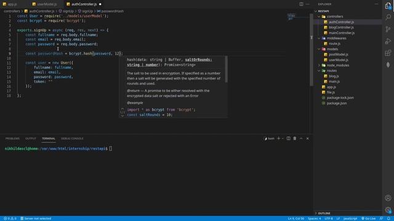The width and height of the screenshot is (394, 221).
Task: Select the authController.js editor tab
Action: [x=84, y=4]
